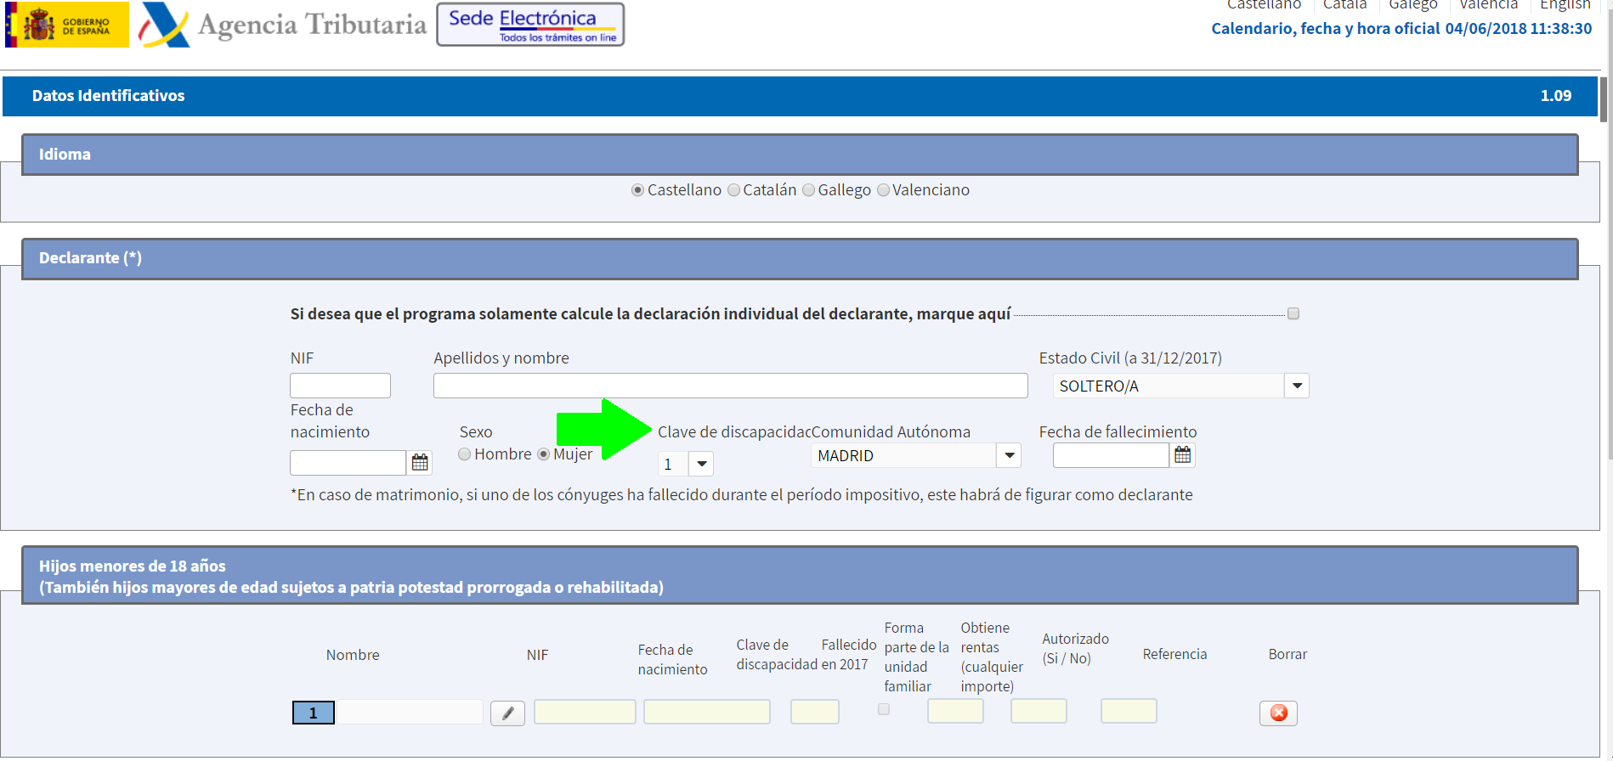Tick Fallecido en 2017 checkbox for child 1
This screenshot has height=761, width=1613.
click(884, 709)
